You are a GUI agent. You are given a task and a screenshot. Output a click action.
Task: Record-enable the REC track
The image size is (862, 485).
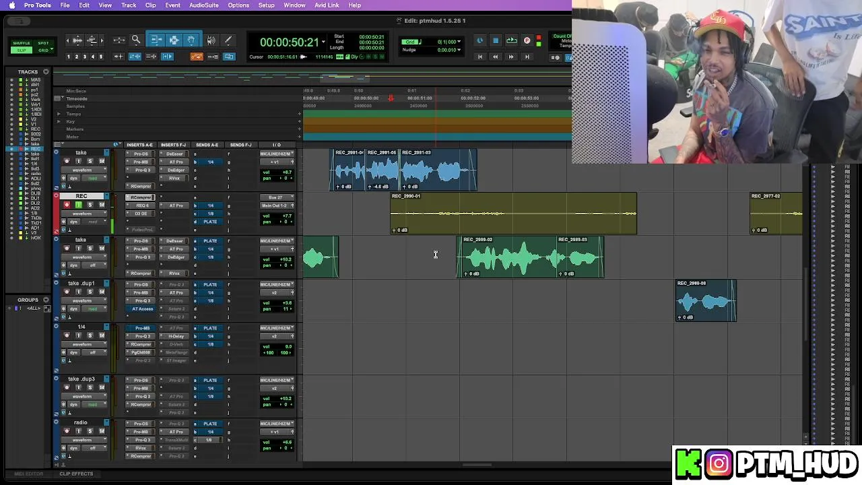click(67, 205)
